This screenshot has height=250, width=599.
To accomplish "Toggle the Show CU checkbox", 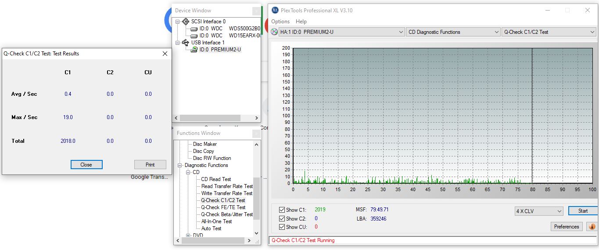I will click(x=282, y=227).
